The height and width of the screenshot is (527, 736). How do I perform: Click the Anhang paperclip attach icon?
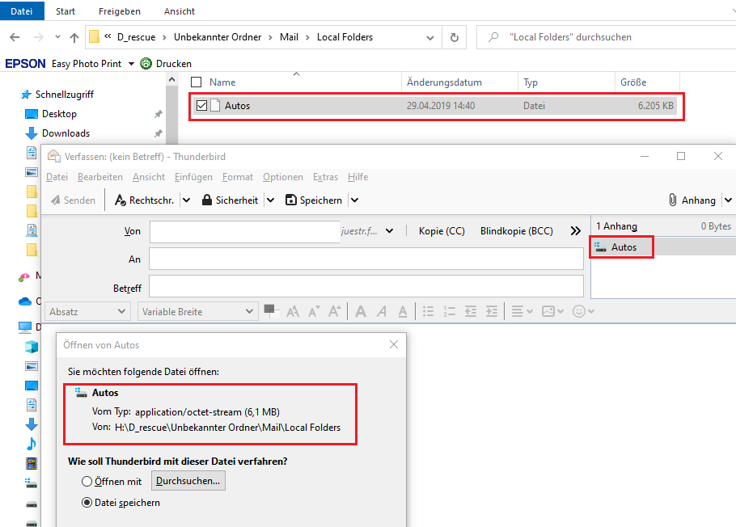pyautogui.click(x=673, y=200)
